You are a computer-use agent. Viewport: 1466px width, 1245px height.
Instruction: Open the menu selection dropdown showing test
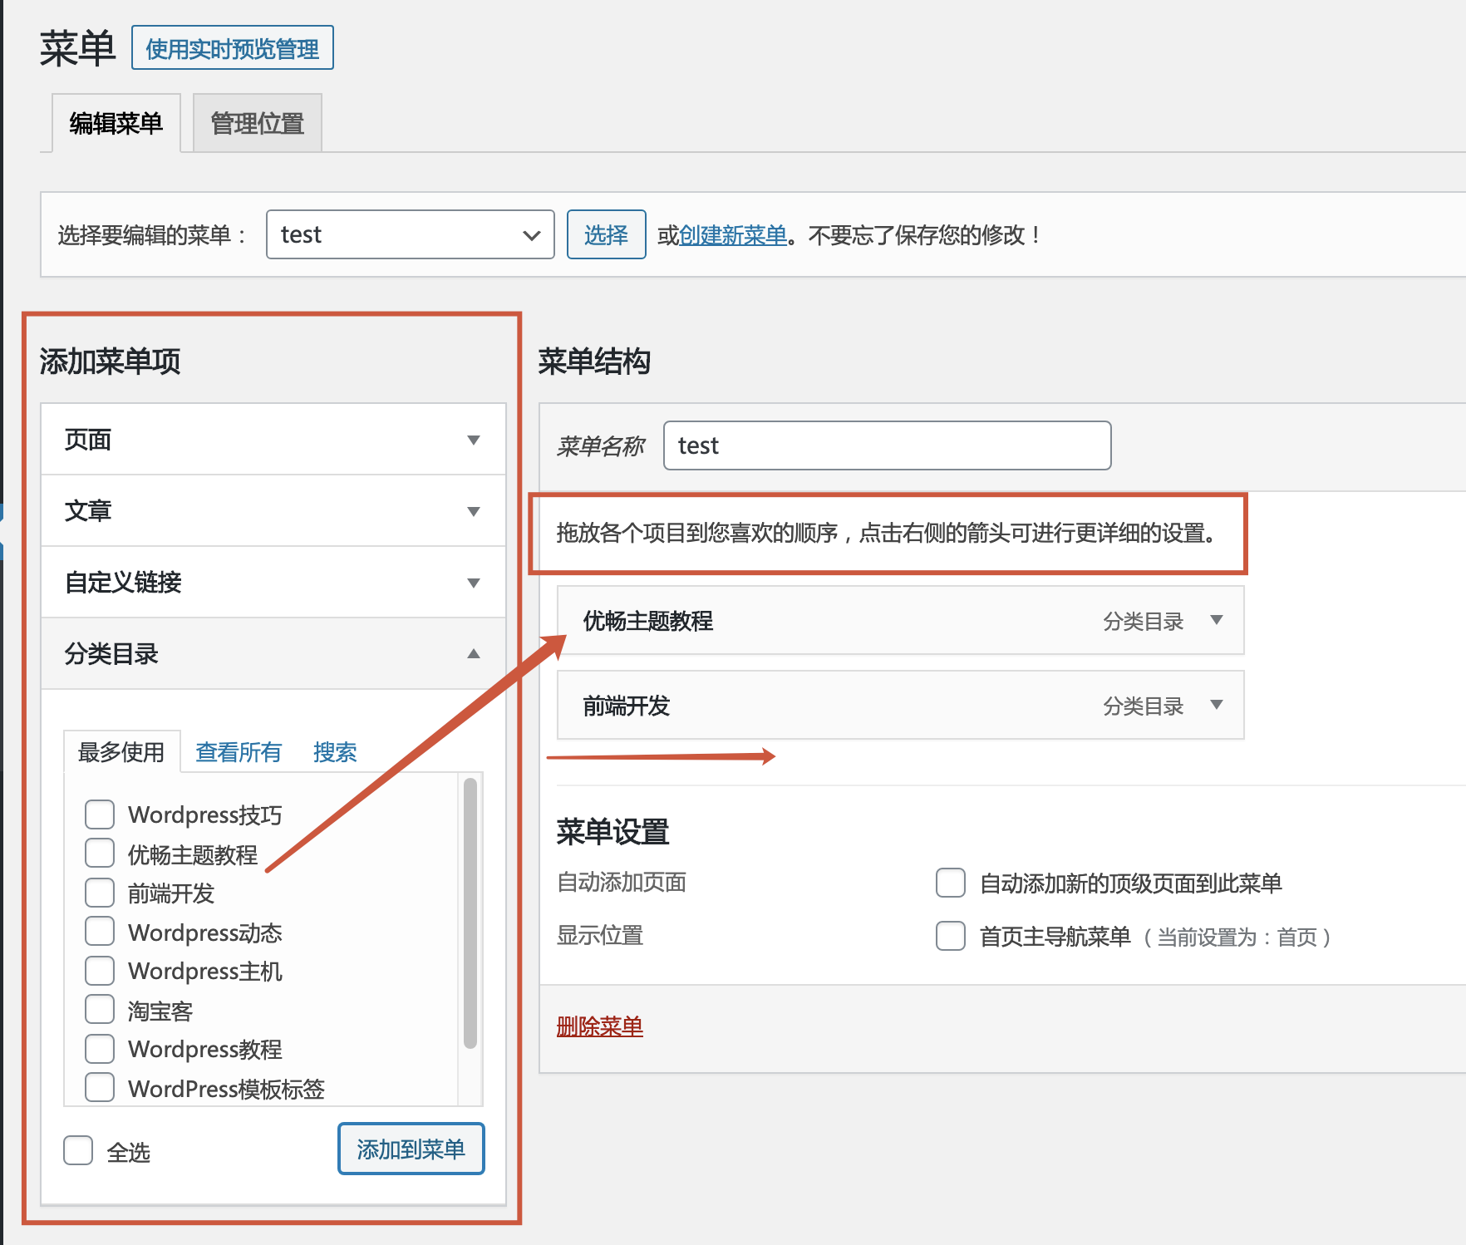click(410, 234)
